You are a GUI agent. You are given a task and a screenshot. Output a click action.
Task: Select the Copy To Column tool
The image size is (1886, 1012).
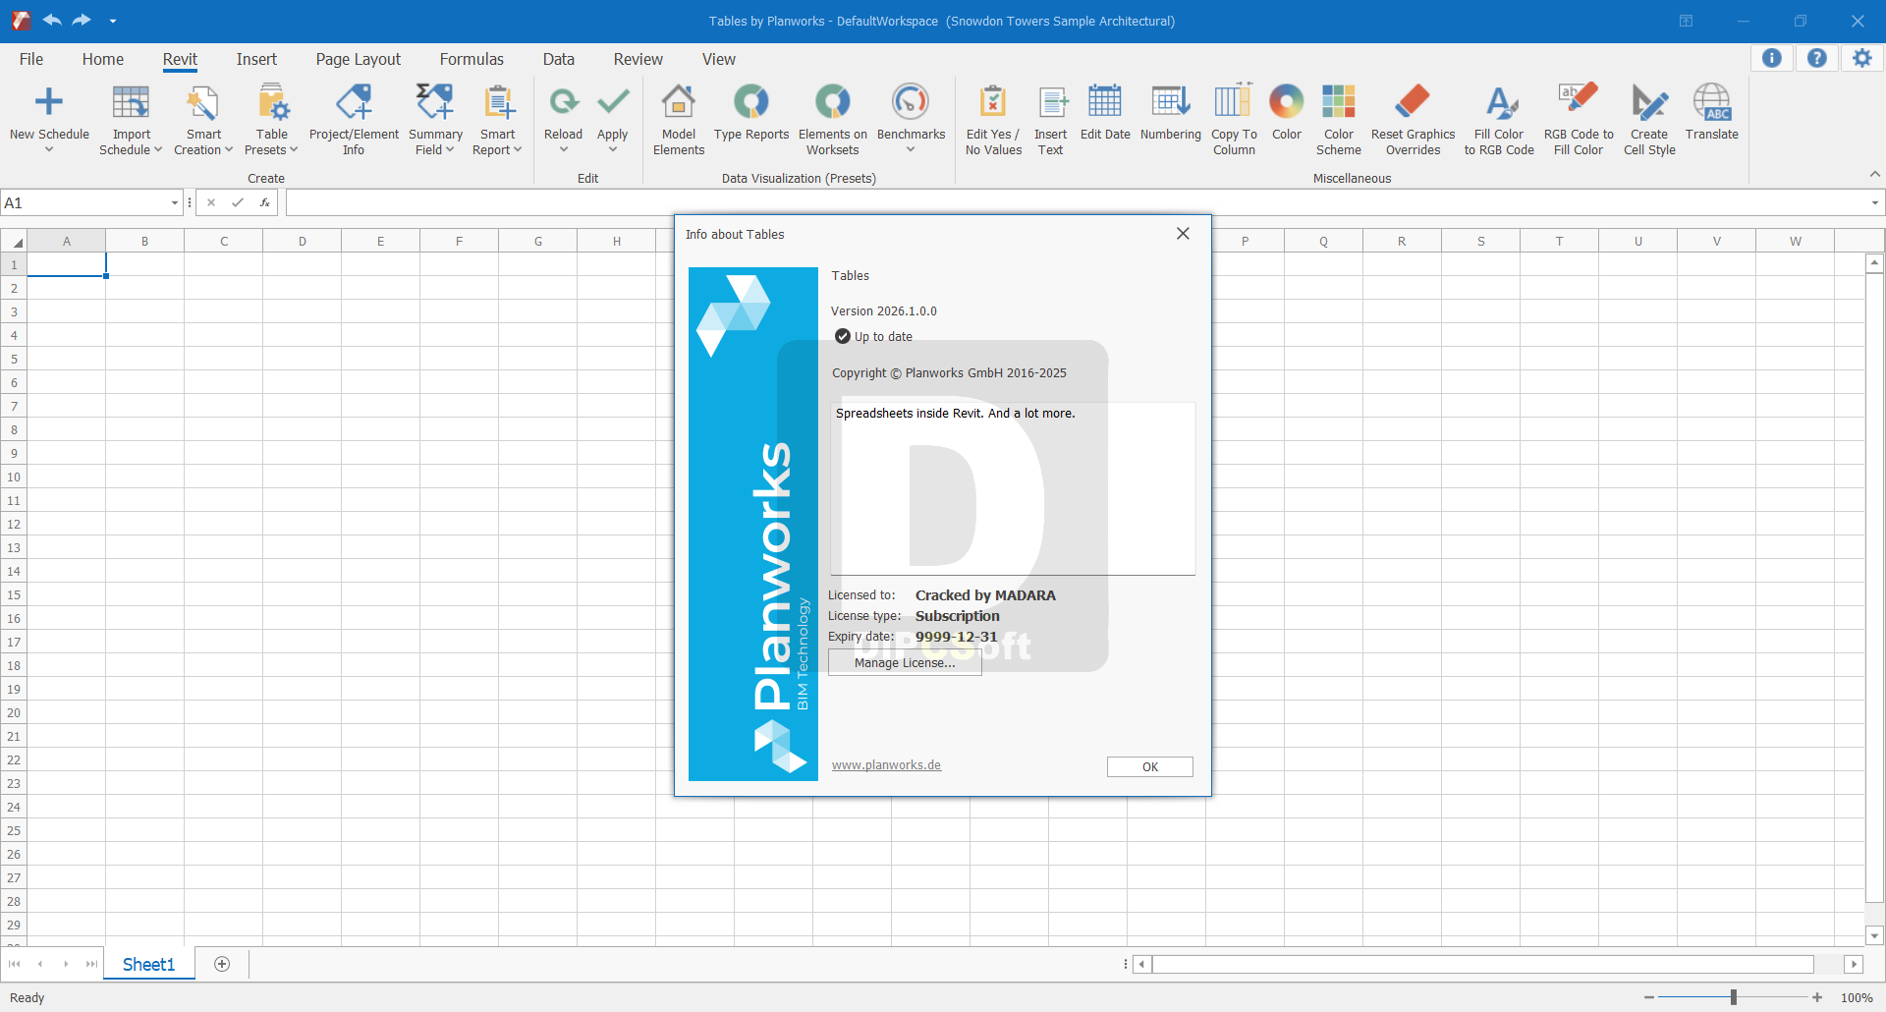(x=1234, y=120)
